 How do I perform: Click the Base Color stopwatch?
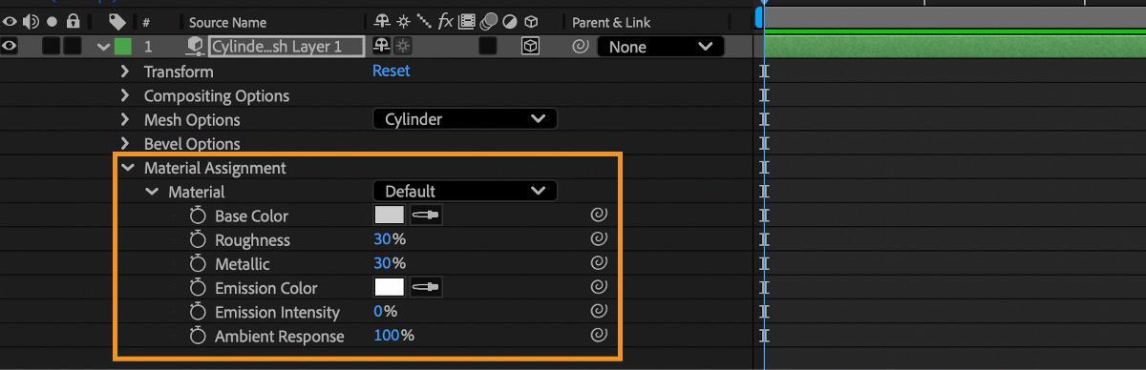198,216
